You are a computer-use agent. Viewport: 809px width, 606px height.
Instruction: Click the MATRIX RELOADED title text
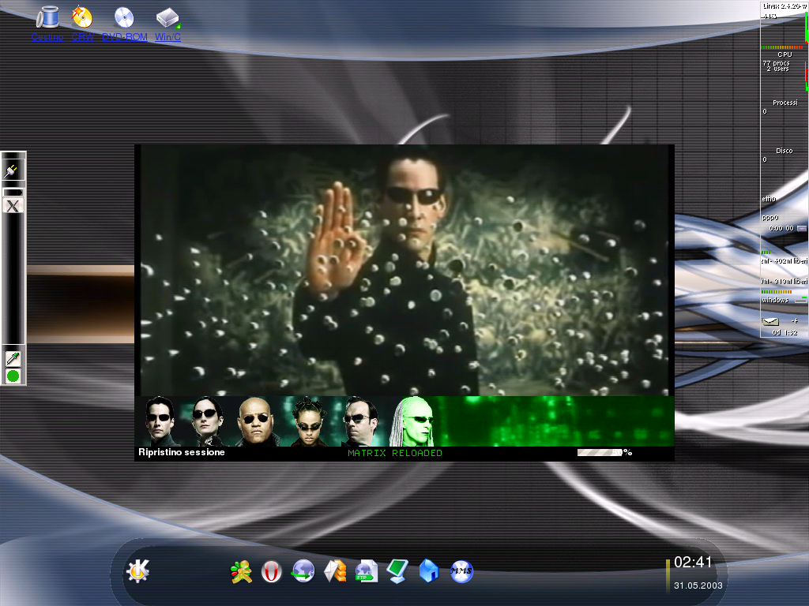(x=395, y=453)
